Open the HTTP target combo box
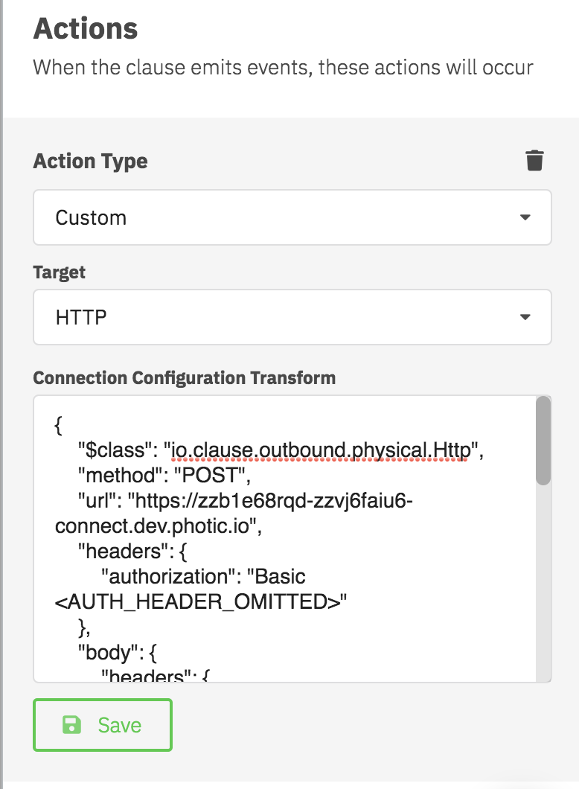This screenshot has height=789, width=579. tap(292, 317)
